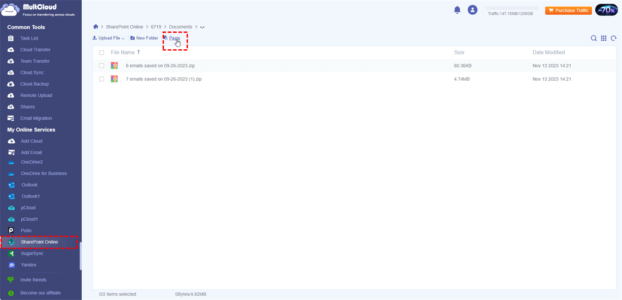Viewport: 622px width, 300px height.
Task: Click the refresh icon
Action: click(614, 38)
